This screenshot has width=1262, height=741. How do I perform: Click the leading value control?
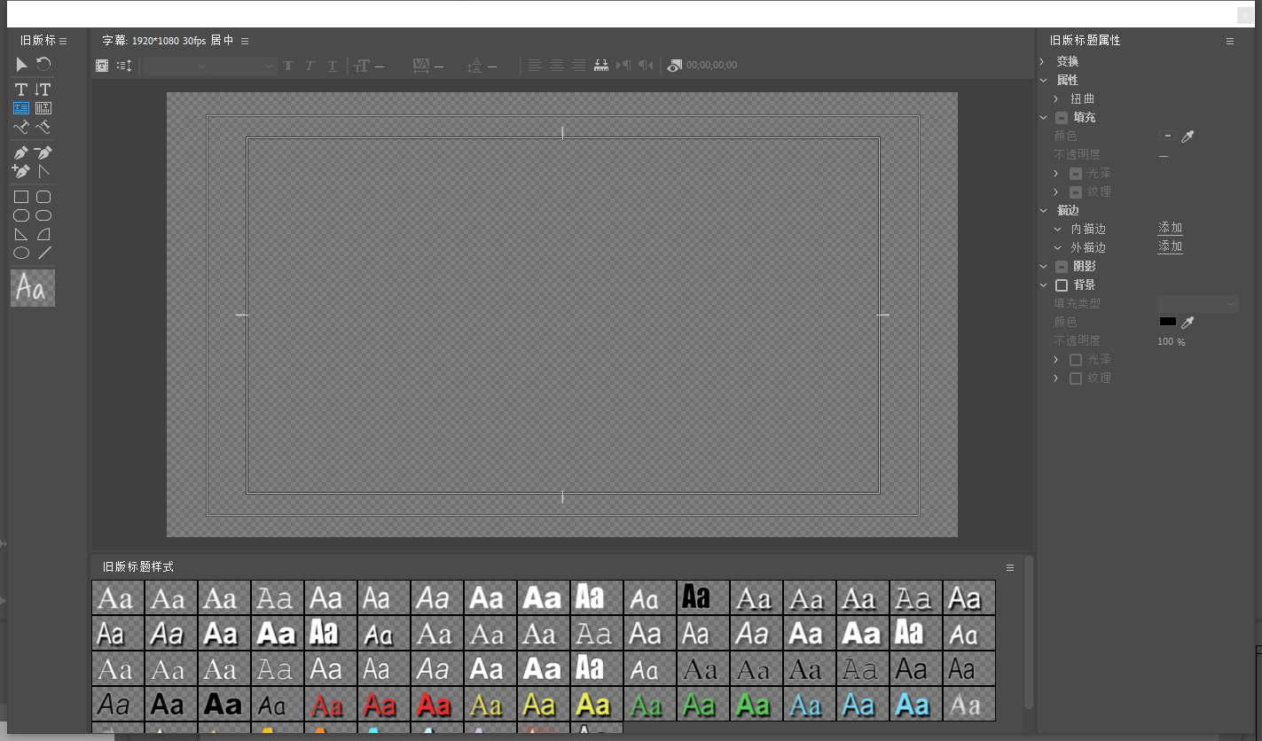(x=492, y=66)
